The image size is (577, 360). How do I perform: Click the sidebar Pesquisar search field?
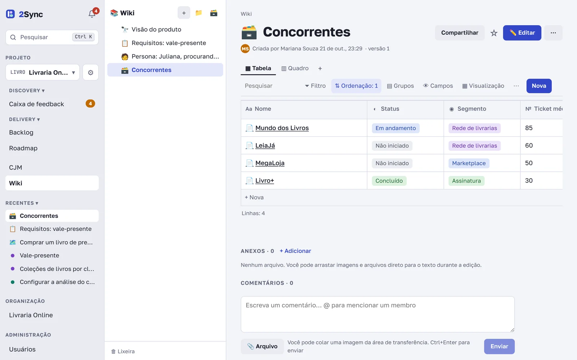click(52, 37)
